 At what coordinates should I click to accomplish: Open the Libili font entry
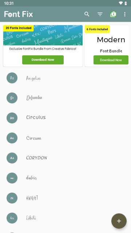click(65, 218)
